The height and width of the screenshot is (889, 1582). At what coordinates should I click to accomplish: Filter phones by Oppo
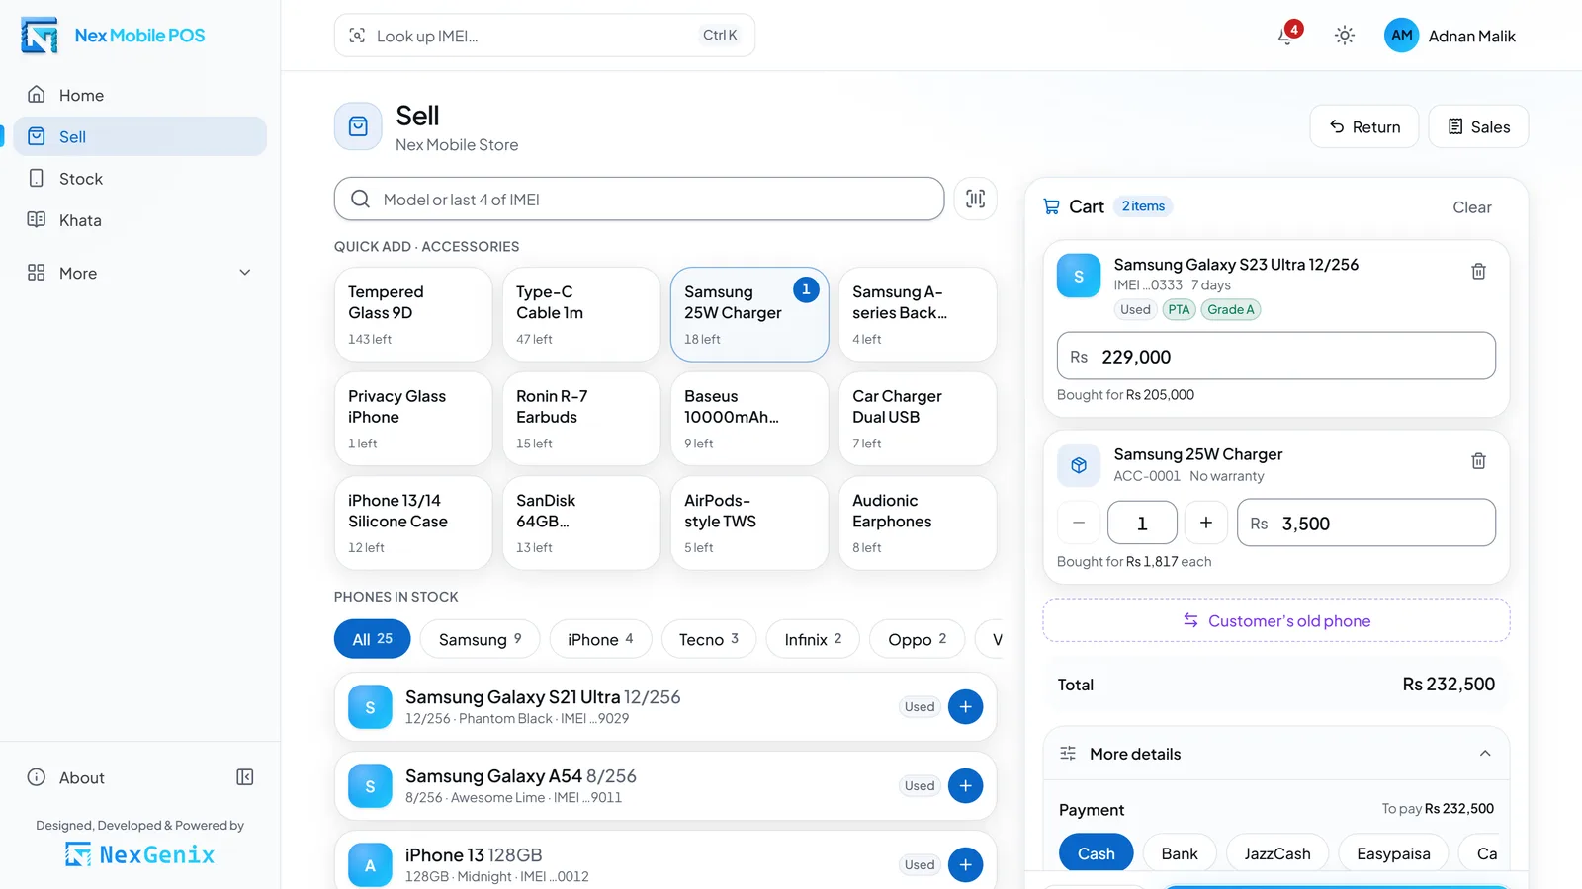click(917, 639)
